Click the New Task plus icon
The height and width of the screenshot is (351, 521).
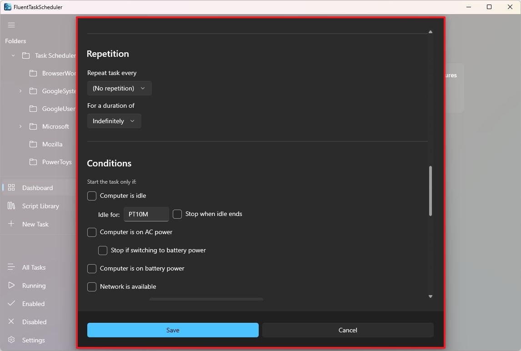[11, 224]
